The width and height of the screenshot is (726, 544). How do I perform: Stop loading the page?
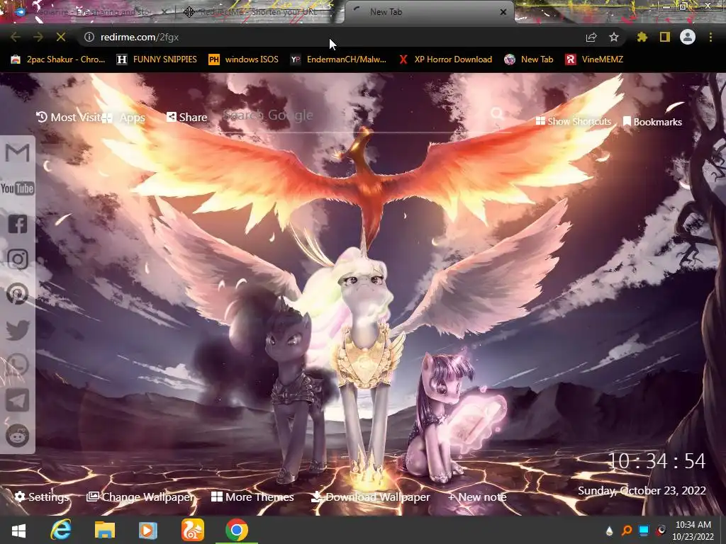61,37
